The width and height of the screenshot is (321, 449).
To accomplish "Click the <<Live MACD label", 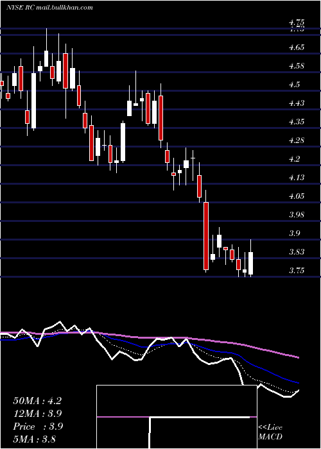I will [x=270, y=432].
